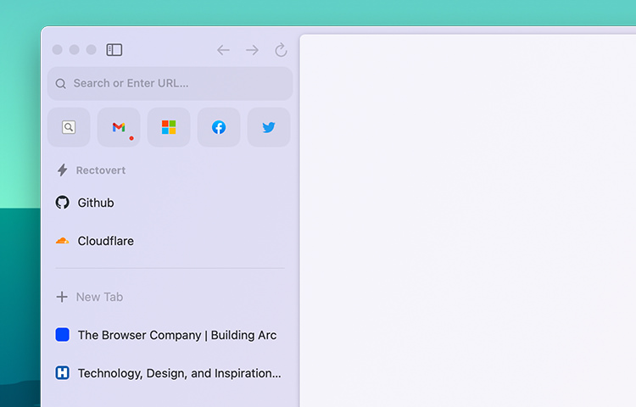Click the blue square Arc tab favicon

(63, 335)
